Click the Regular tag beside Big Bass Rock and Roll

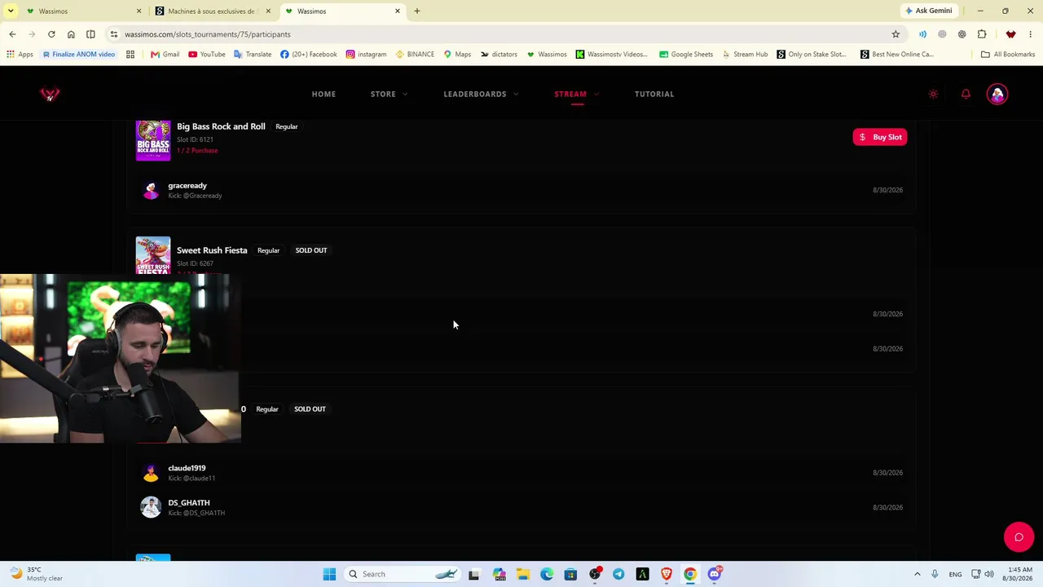(x=287, y=126)
